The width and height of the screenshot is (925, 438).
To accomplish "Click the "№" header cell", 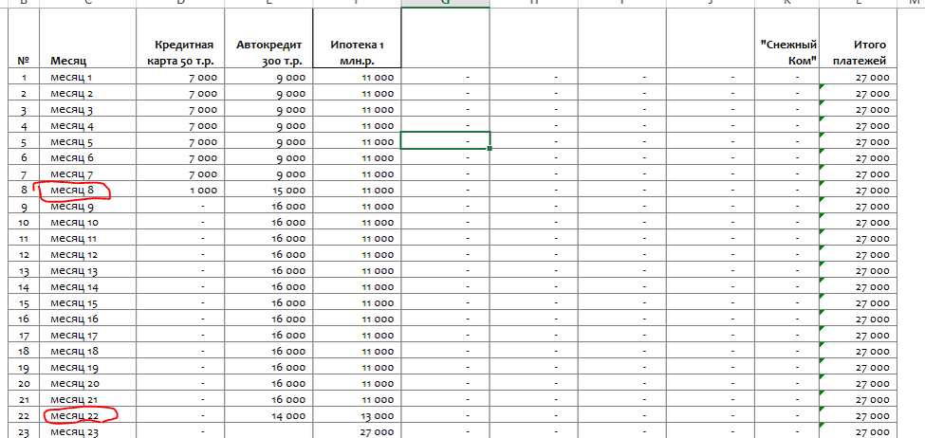I will tap(24, 39).
